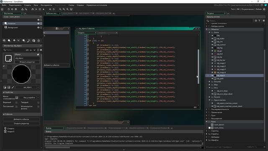Screen dimensions: 268x151
Task: Collapse the Game folder in asset tree
Action: pos(209,32)
